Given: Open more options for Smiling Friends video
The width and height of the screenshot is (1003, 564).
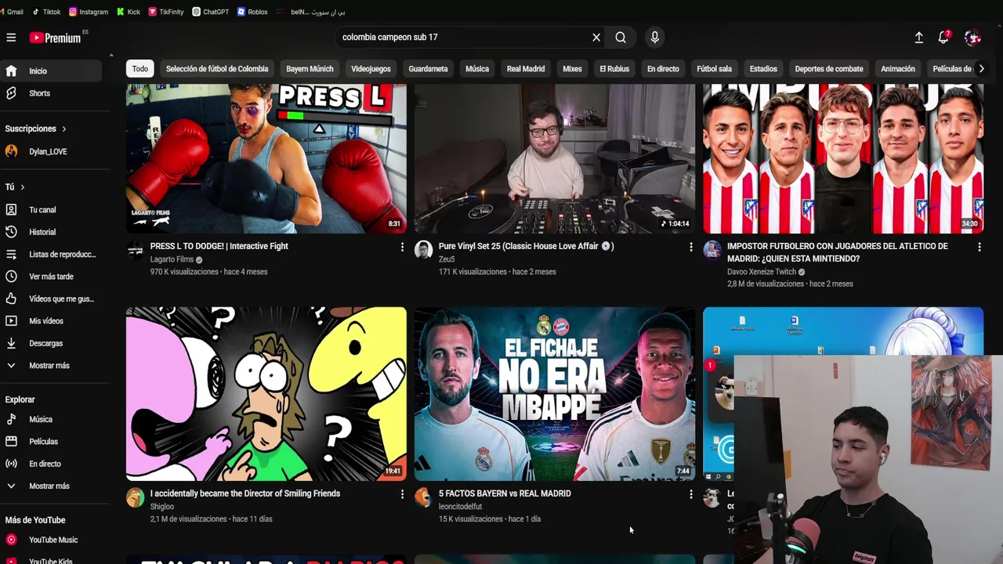Looking at the screenshot, I should click(x=402, y=494).
